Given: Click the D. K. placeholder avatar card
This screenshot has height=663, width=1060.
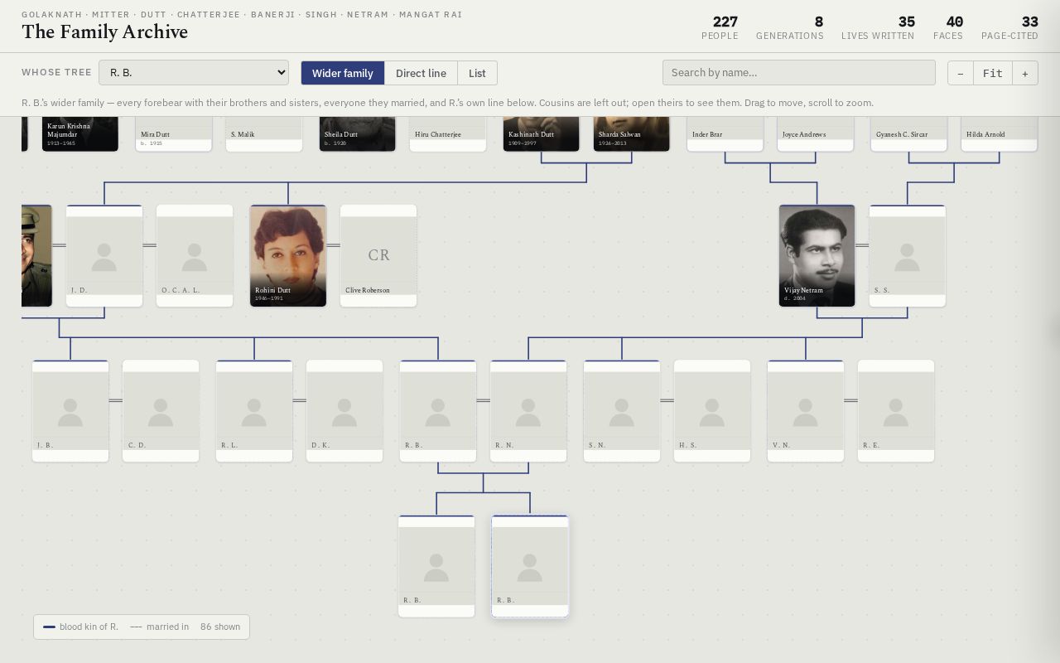Looking at the screenshot, I should 344,411.
